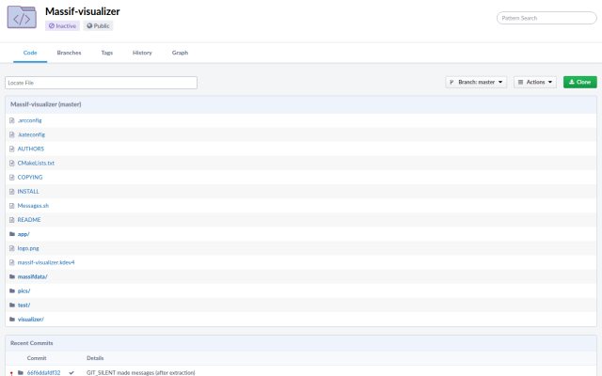Click file icon beside AUTHORS
Viewport: 602px width, 376px height.
tap(12, 149)
